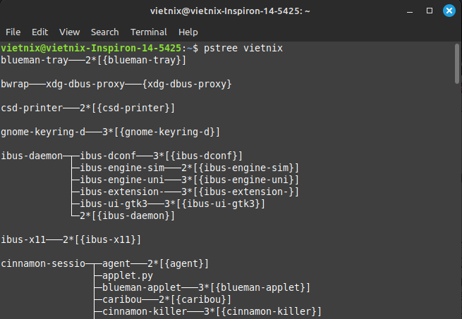The width and height of the screenshot is (462, 319).
Task: Click the 'cinnamon-sessio' root process
Action: [x=43, y=263]
